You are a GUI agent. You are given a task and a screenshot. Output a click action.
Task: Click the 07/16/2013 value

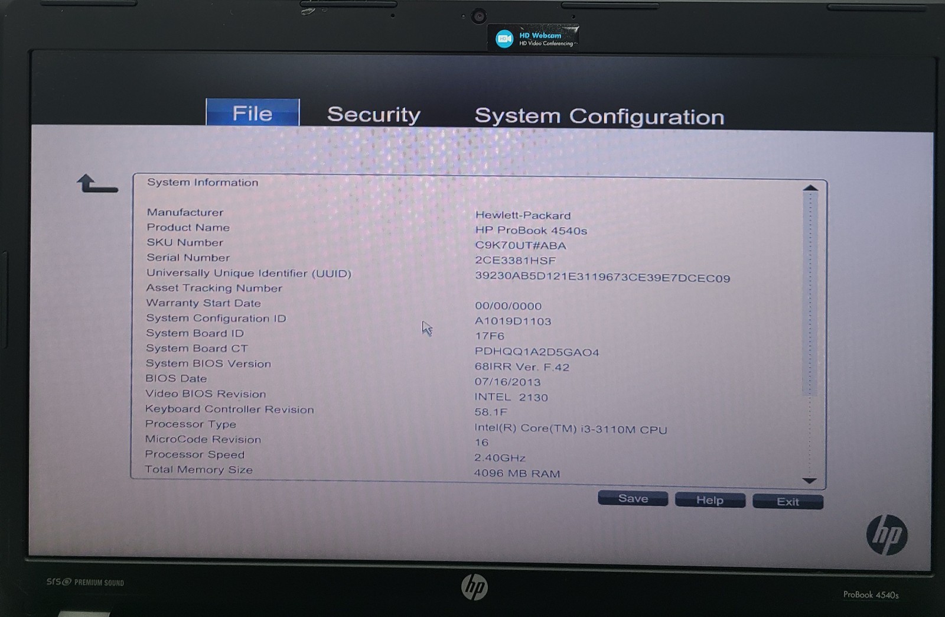click(x=508, y=382)
